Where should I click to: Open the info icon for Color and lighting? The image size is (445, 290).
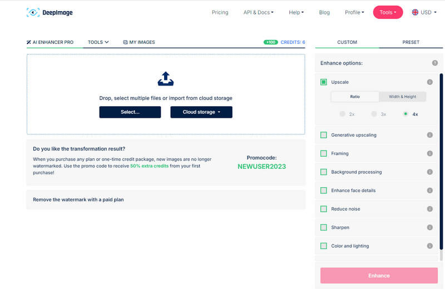(429, 246)
